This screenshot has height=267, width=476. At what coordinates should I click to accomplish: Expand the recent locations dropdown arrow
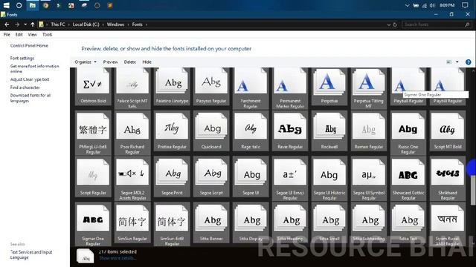[25, 24]
